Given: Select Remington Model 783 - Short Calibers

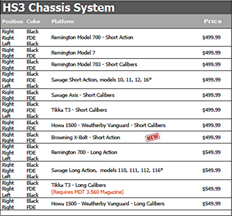Looking at the screenshot, I should [x=94, y=64].
